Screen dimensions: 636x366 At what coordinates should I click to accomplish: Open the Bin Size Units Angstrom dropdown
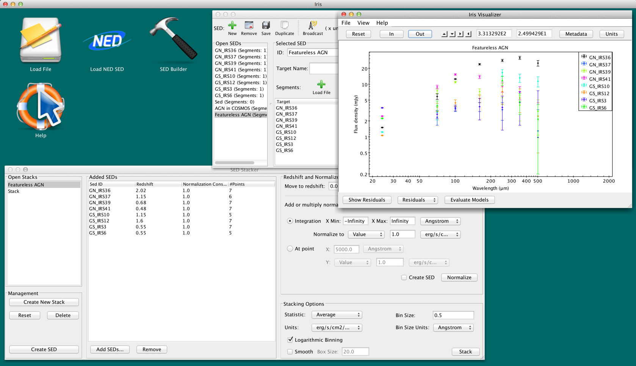tap(453, 327)
